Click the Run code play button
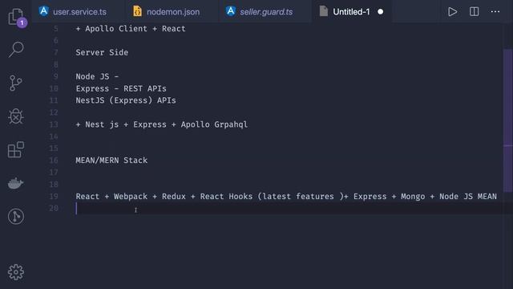513x289 pixels. (x=452, y=12)
